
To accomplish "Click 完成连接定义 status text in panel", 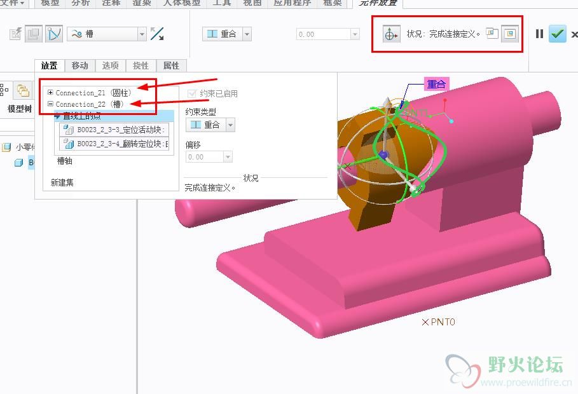I will [209, 188].
